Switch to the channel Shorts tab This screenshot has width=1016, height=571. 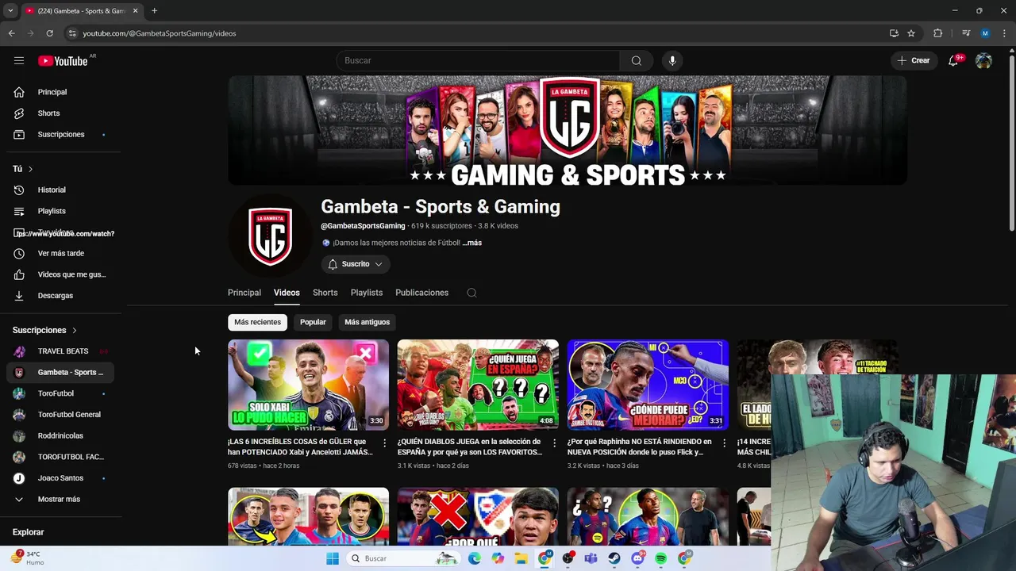(325, 293)
